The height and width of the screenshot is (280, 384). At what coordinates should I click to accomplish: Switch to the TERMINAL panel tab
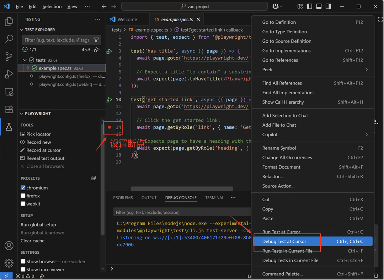tap(214, 198)
